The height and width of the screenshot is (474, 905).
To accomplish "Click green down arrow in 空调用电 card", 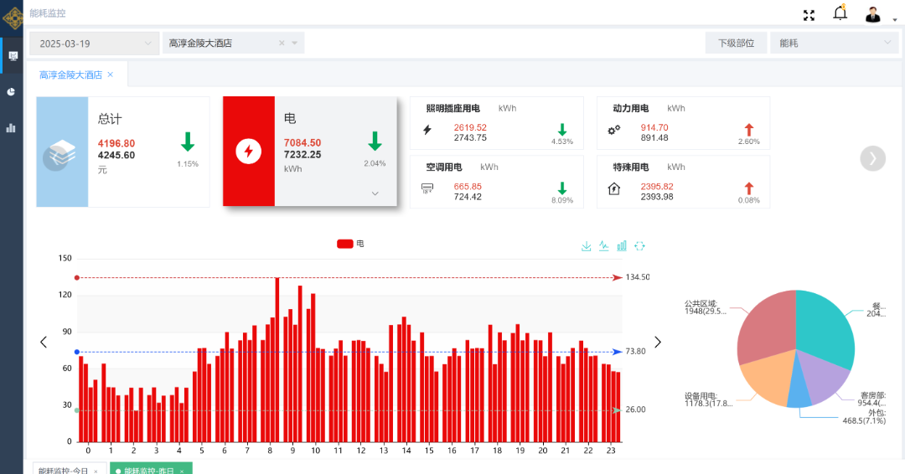I will coord(562,188).
